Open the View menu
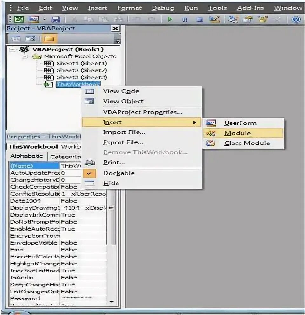The width and height of the screenshot is (305, 315). point(70,8)
